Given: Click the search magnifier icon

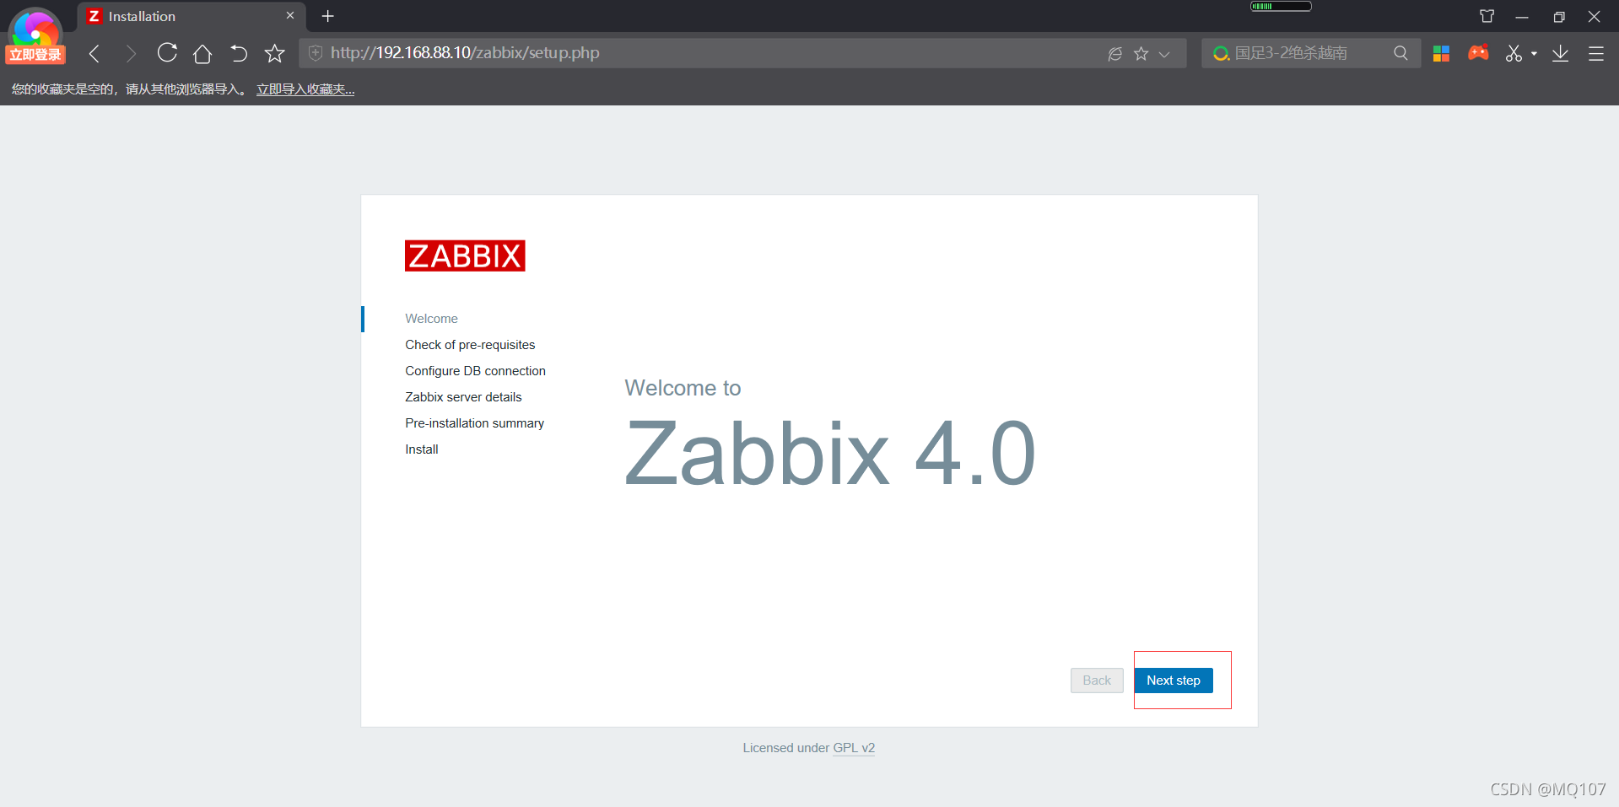Looking at the screenshot, I should pos(1400,53).
